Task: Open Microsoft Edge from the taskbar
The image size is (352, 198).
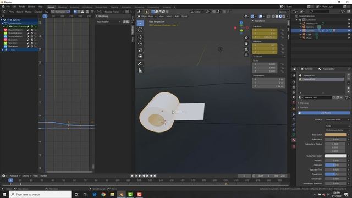Action: click(94, 194)
